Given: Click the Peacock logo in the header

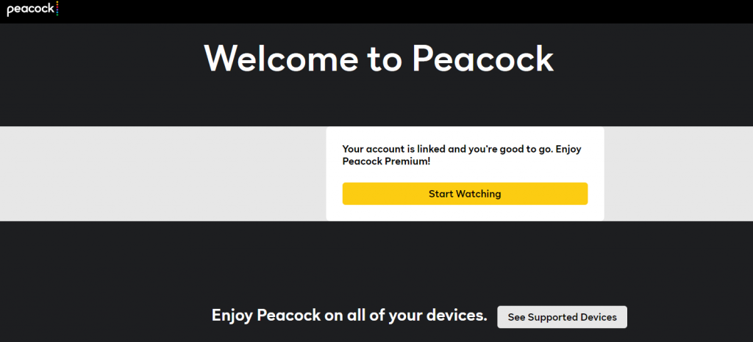Looking at the screenshot, I should coord(32,9).
